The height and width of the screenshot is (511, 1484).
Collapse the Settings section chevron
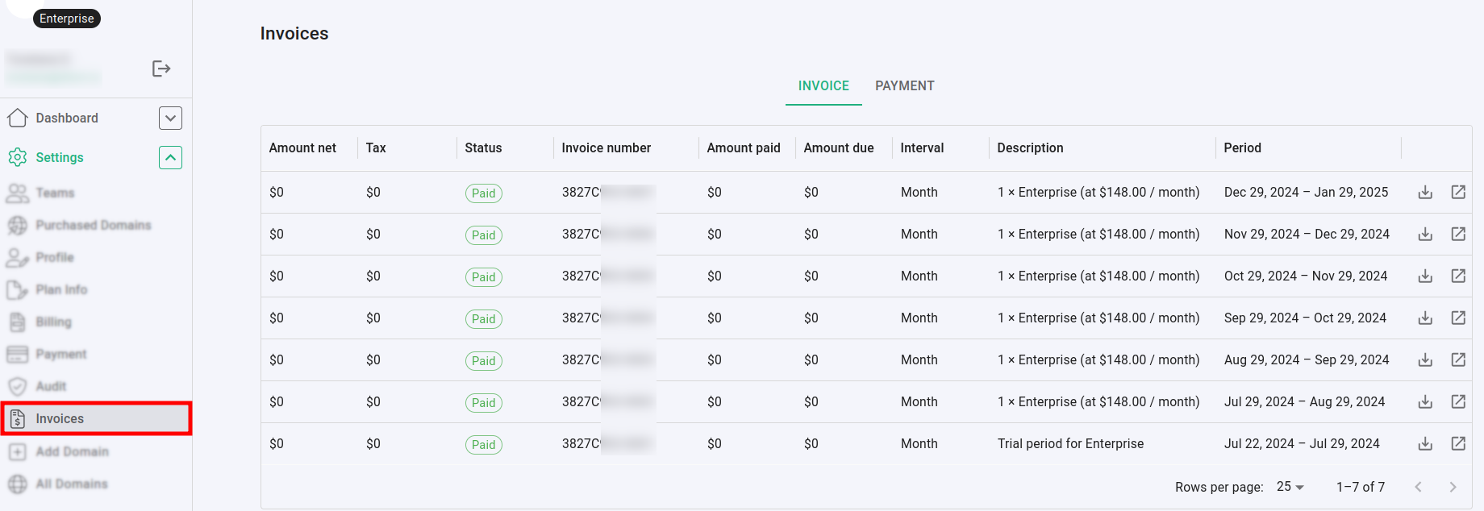pos(170,157)
